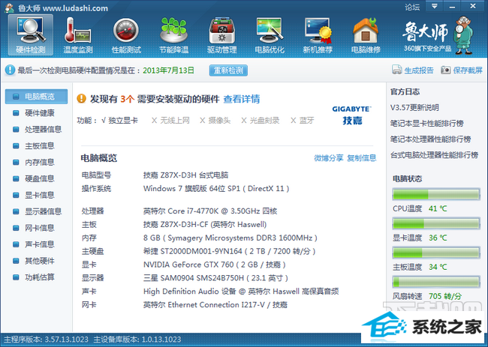Click the 无线上网 feature indicator

[x=170, y=121]
